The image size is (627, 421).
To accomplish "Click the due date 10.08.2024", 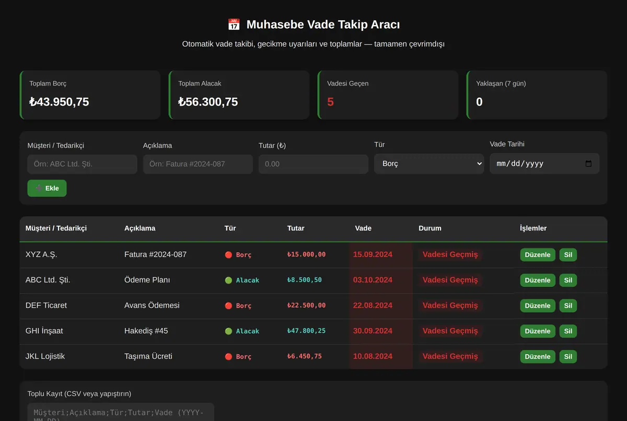I will [373, 356].
